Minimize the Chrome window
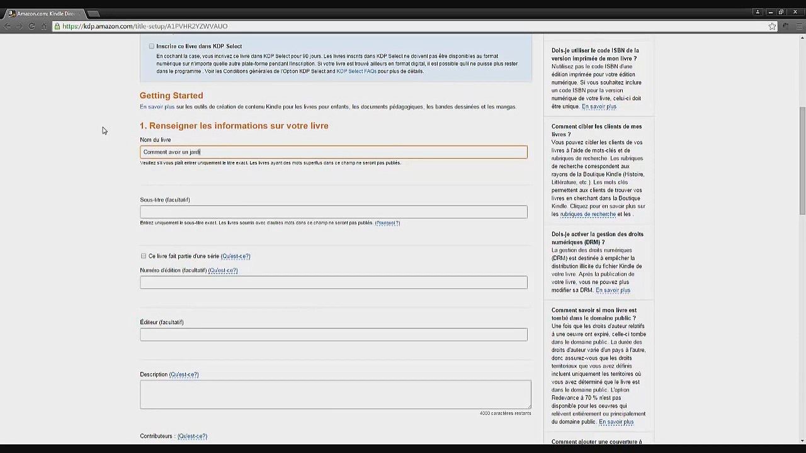Image resolution: width=806 pixels, height=453 pixels. point(770,12)
